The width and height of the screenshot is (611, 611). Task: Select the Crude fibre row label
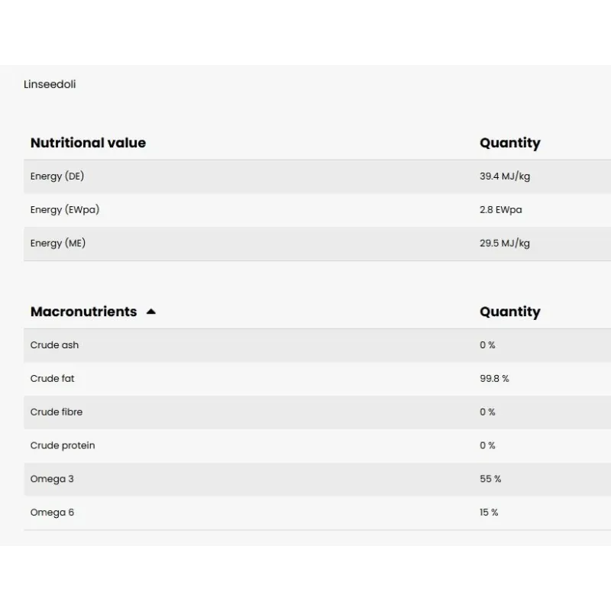pyautogui.click(x=57, y=412)
